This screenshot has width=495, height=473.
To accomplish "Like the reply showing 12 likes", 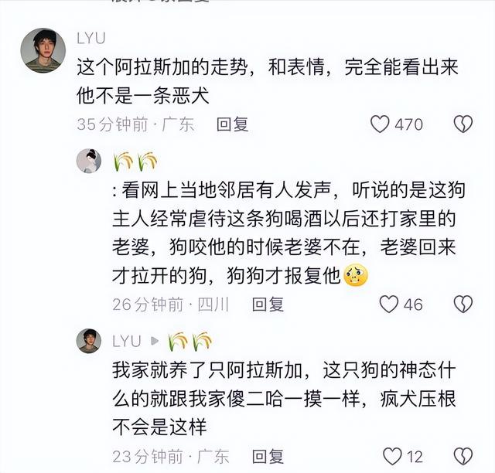I will (393, 455).
